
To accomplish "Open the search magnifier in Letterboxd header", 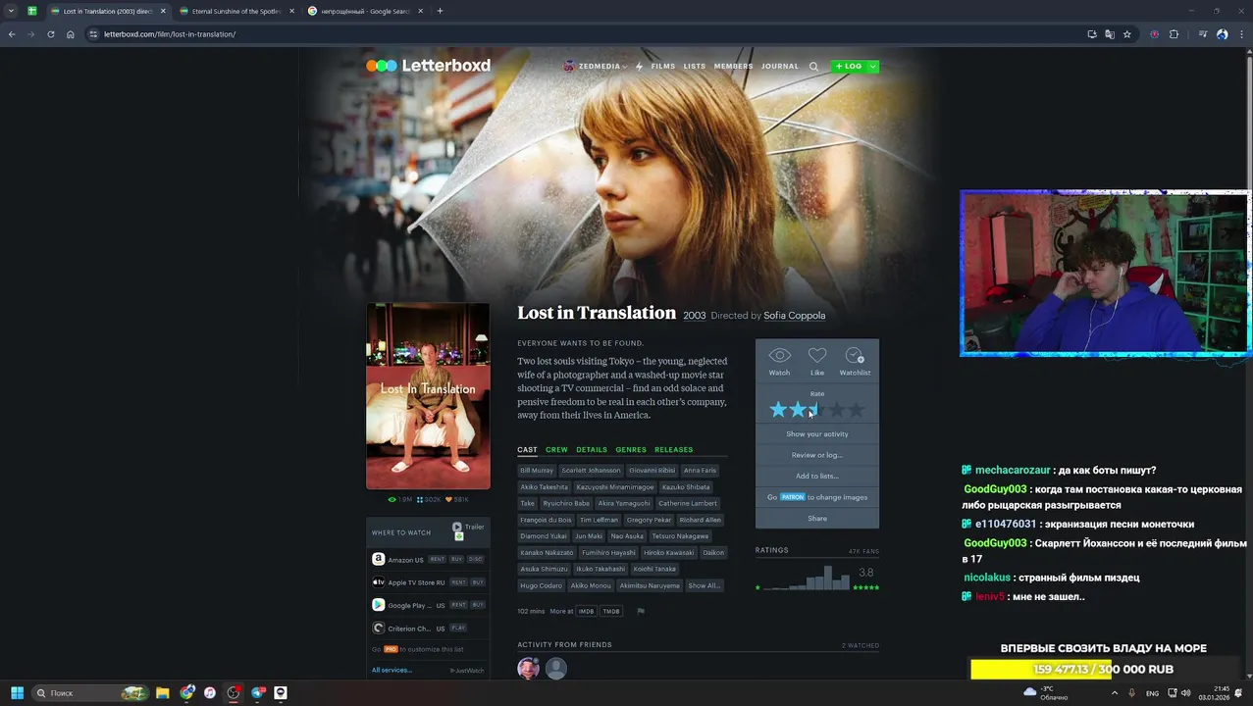I will coord(813,67).
